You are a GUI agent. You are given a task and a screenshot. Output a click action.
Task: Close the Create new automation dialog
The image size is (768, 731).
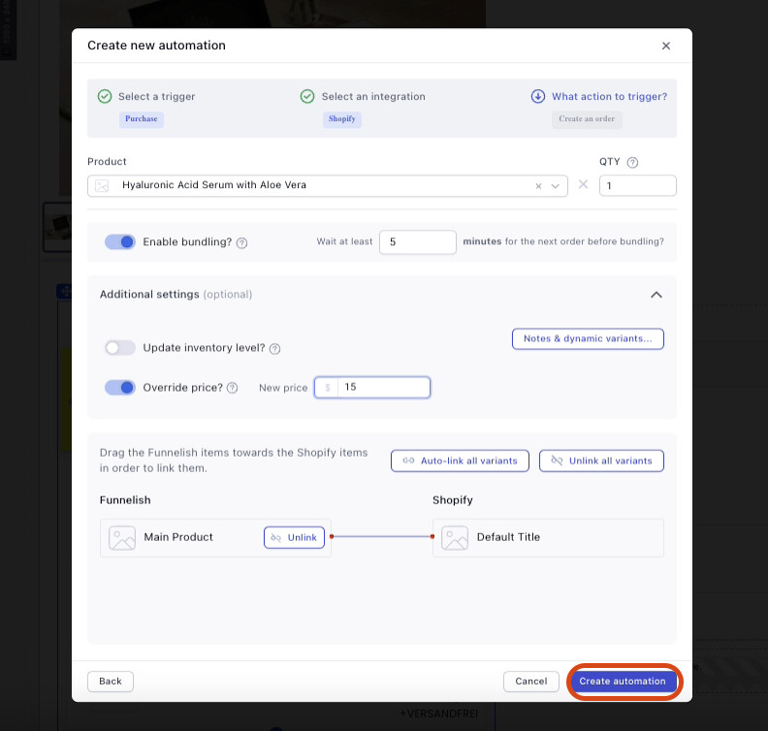[x=665, y=46]
